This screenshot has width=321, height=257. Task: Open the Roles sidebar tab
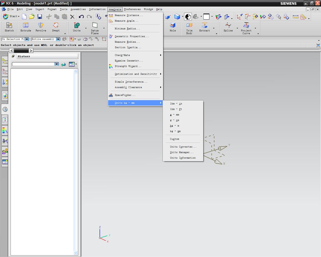[5, 151]
